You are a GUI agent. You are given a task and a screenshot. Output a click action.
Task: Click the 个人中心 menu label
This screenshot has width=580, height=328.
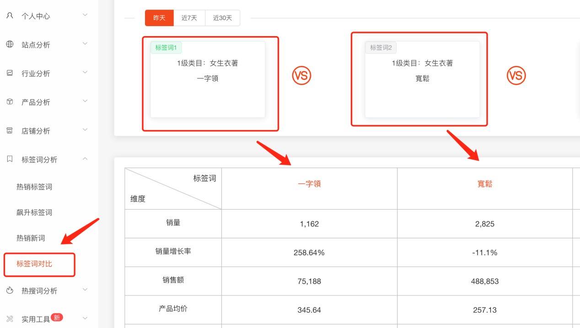(x=36, y=16)
